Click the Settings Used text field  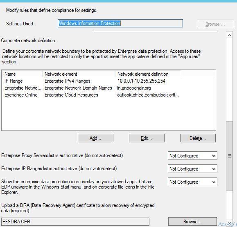(x=120, y=23)
